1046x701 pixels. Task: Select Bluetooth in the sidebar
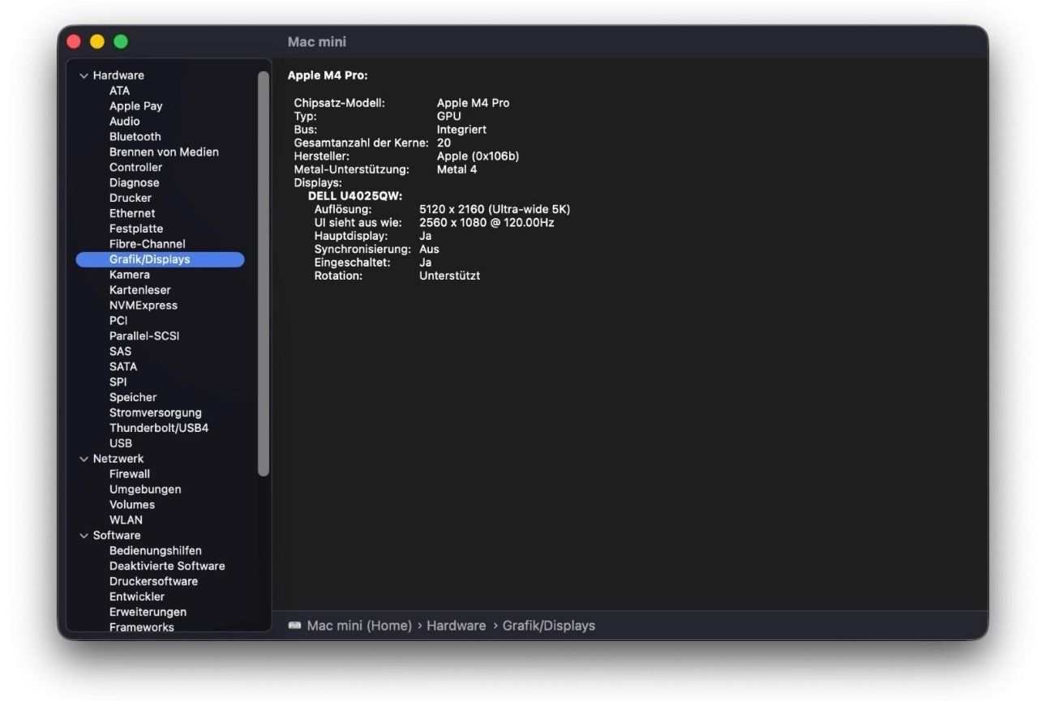coord(135,137)
